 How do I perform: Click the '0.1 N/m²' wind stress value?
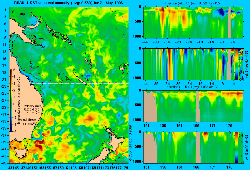pos(28,124)
